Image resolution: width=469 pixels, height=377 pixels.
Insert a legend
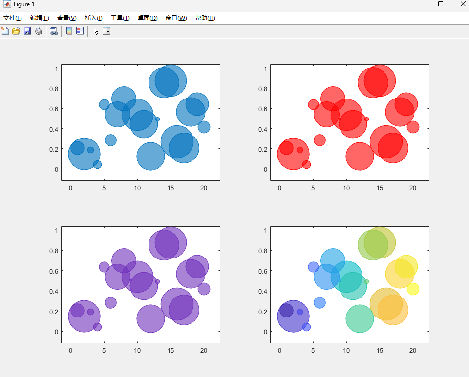[x=80, y=31]
